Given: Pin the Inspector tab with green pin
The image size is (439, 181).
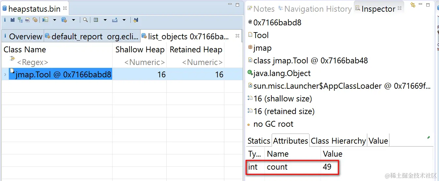Looking at the screenshot, I should (x=429, y=138).
